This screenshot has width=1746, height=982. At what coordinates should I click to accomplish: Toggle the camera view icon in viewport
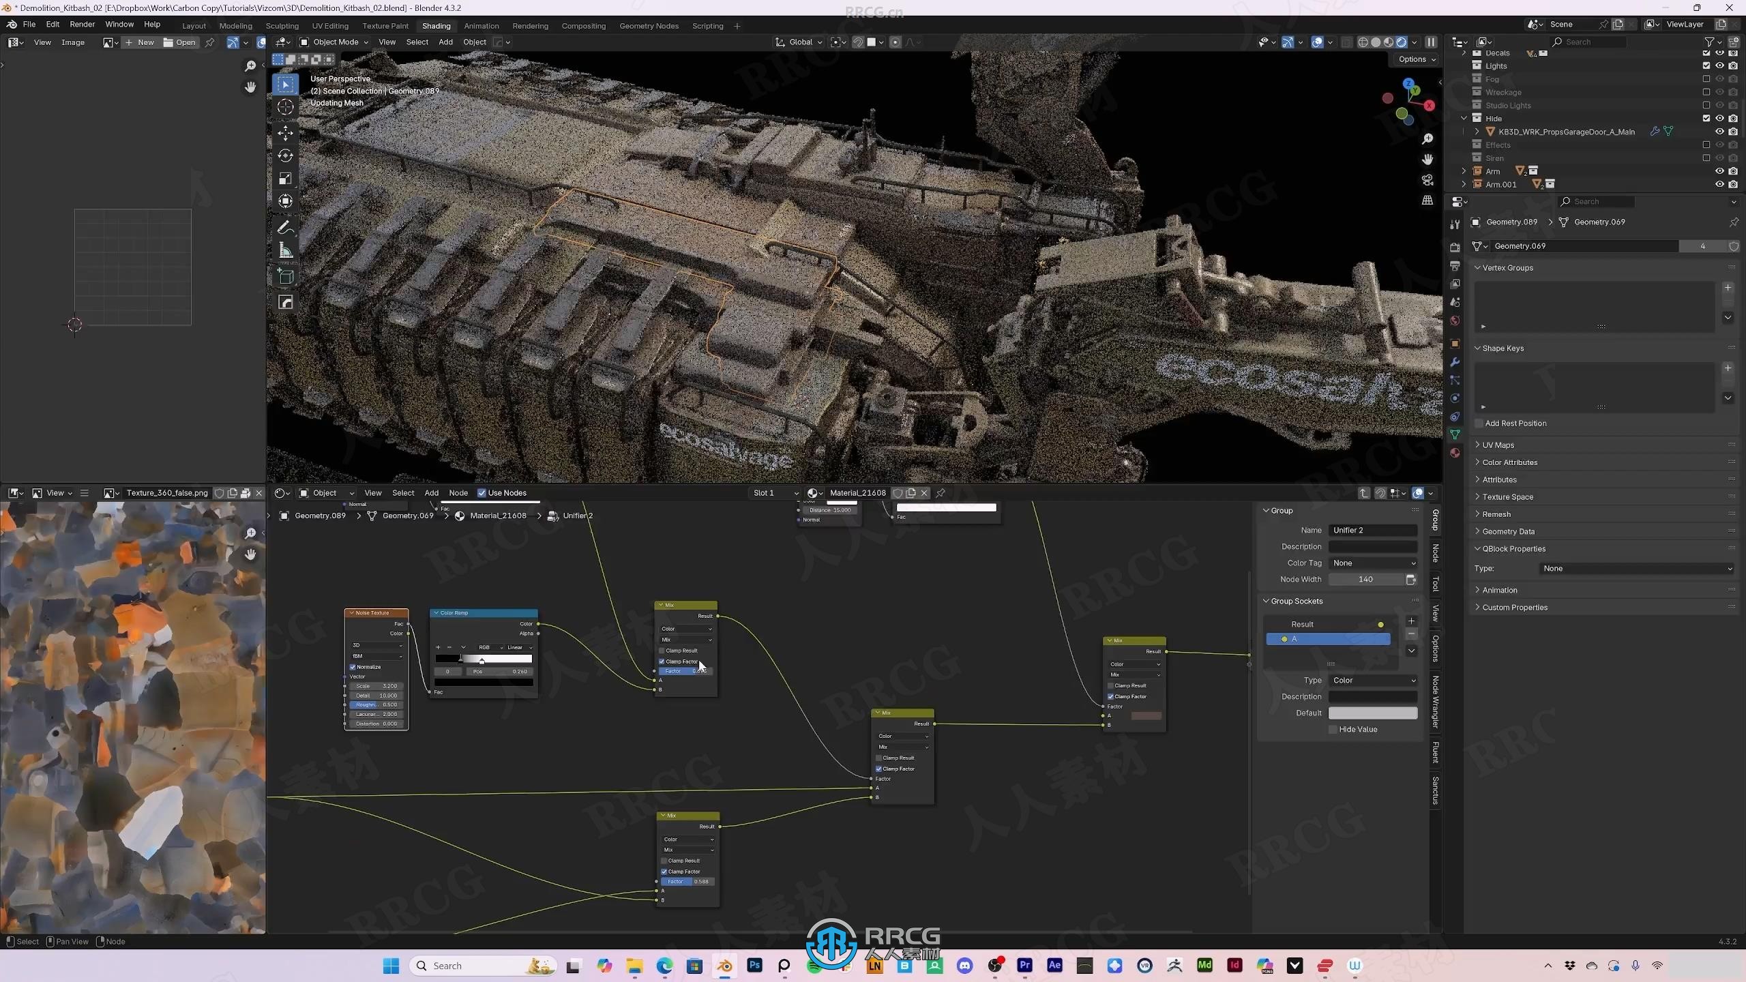pyautogui.click(x=1427, y=180)
